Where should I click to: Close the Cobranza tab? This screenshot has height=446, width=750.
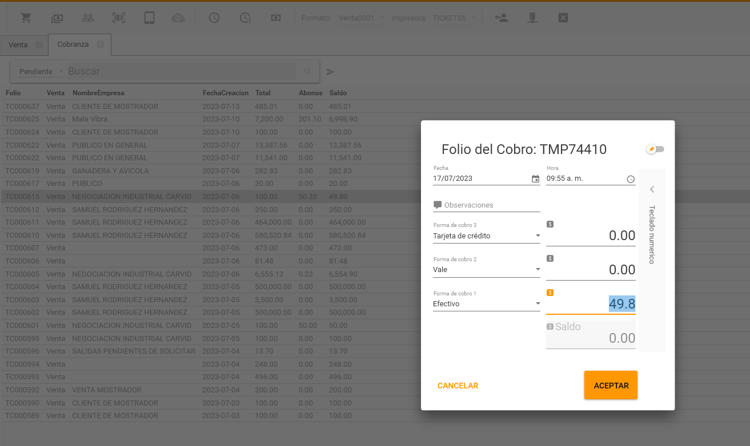pyautogui.click(x=100, y=44)
